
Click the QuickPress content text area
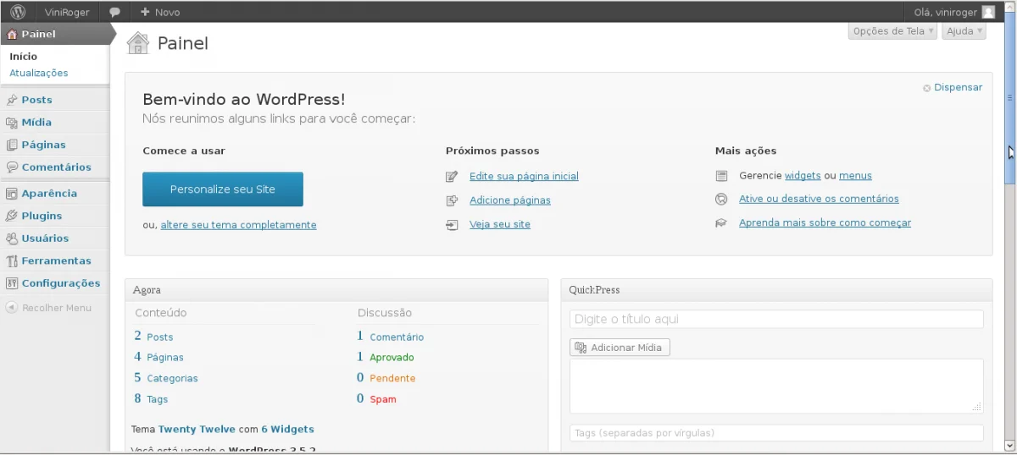pos(776,386)
